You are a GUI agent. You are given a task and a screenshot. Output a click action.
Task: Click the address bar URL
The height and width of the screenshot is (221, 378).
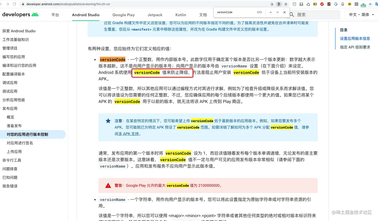click(68, 4)
